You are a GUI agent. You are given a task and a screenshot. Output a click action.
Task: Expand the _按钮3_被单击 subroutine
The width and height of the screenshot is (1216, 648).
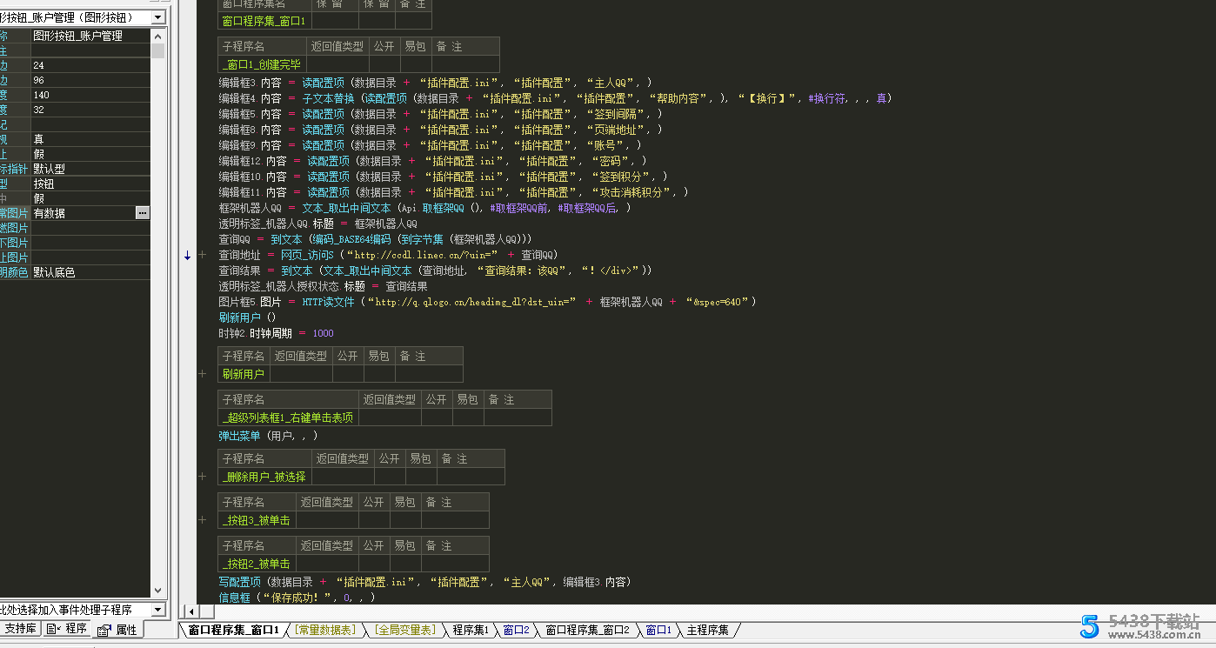click(203, 520)
